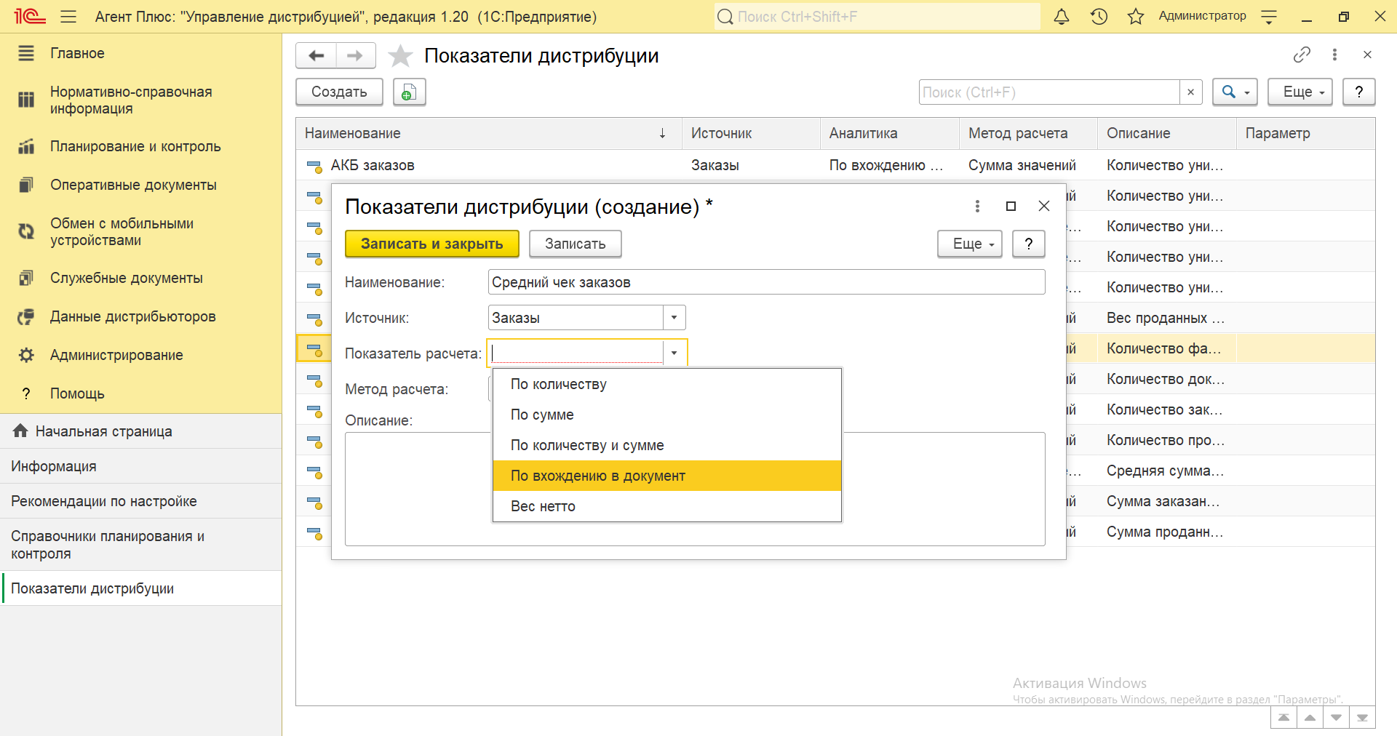The image size is (1397, 736).
Task: Copy the link using the chain icon
Action: click(1302, 55)
